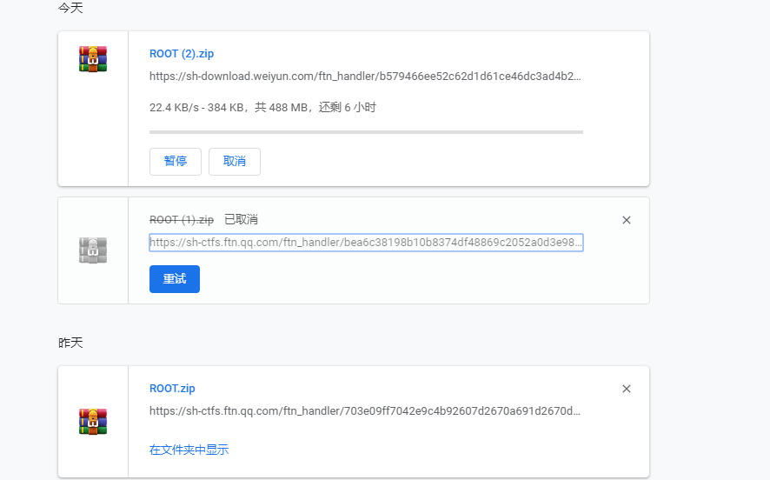Open the ROOT (2).zip file link
The image size is (770, 480).
(182, 54)
